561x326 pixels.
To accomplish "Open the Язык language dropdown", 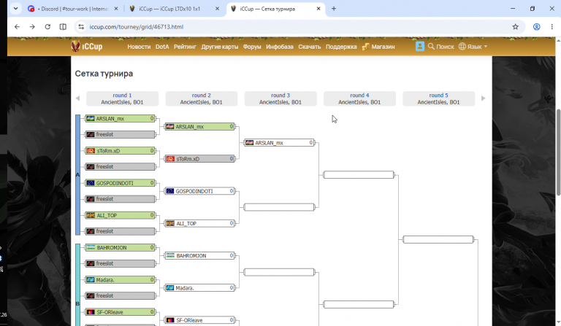I will click(473, 47).
